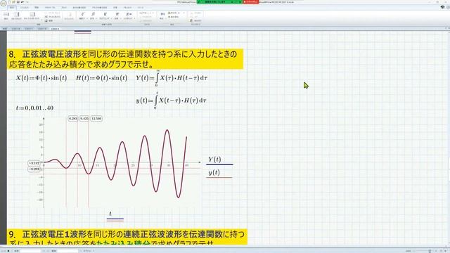Switch to the 入力/出力 ribbon tab
The width and height of the screenshot is (450, 253).
coord(25,8)
